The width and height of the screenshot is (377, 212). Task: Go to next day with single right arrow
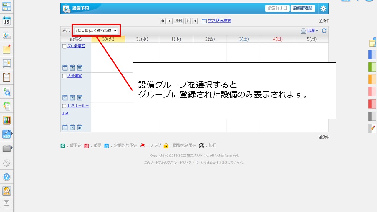[x=188, y=21]
